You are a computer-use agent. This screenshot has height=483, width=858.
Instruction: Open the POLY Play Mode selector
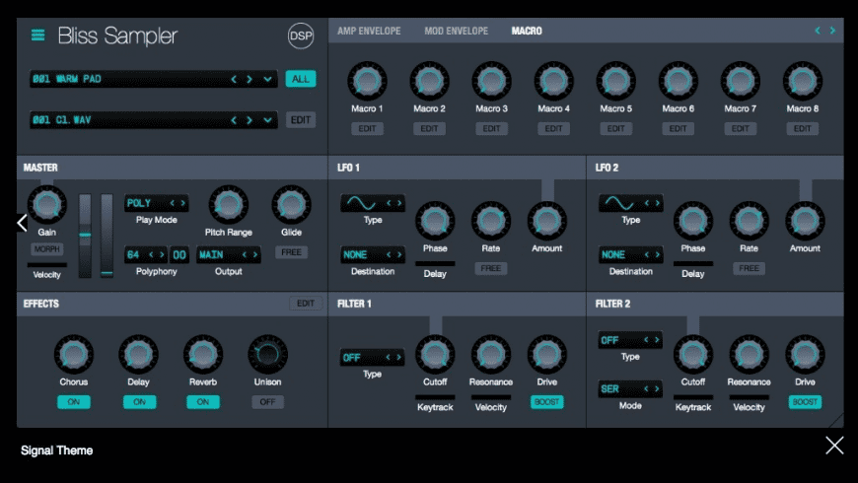point(156,203)
